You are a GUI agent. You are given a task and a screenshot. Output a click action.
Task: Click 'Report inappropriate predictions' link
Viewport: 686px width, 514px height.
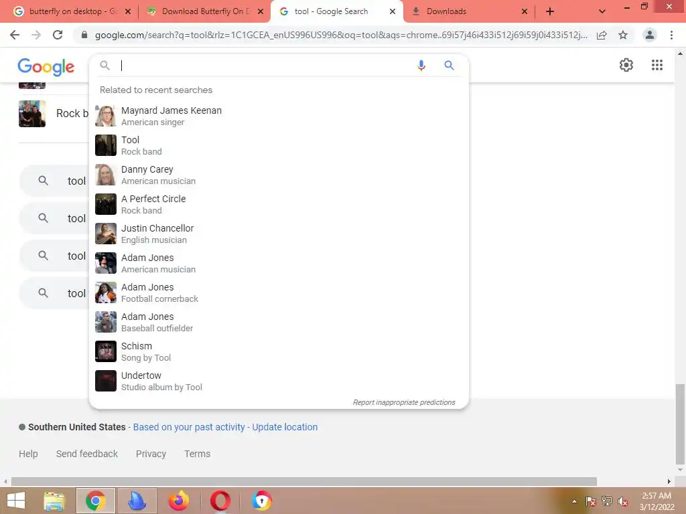pos(404,402)
